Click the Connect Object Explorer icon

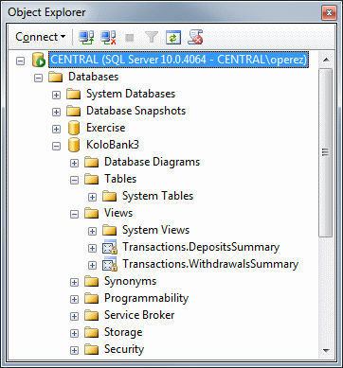pos(86,38)
